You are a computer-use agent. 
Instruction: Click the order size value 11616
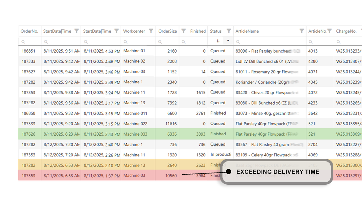171,124
